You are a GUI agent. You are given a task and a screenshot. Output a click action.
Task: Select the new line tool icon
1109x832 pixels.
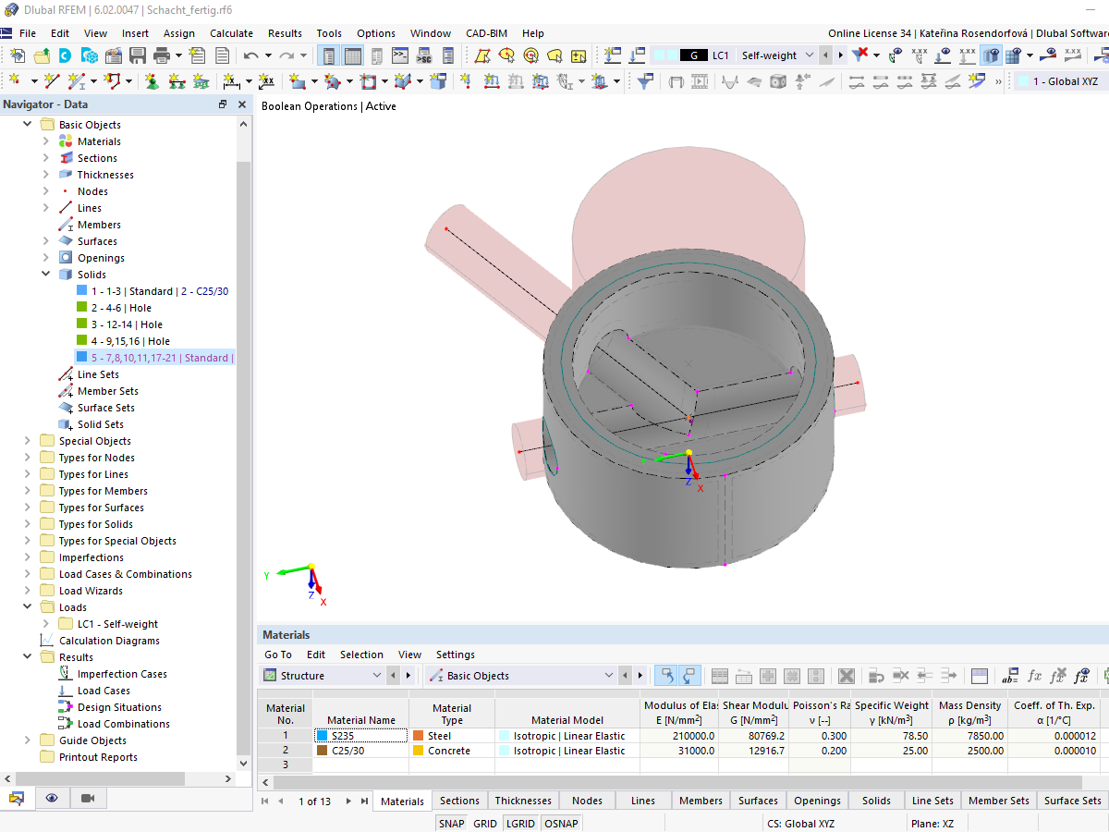click(52, 81)
